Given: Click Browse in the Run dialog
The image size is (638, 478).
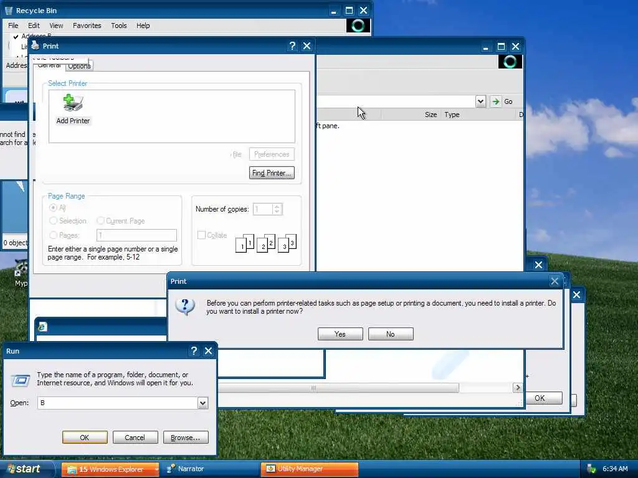Looking at the screenshot, I should pyautogui.click(x=186, y=438).
